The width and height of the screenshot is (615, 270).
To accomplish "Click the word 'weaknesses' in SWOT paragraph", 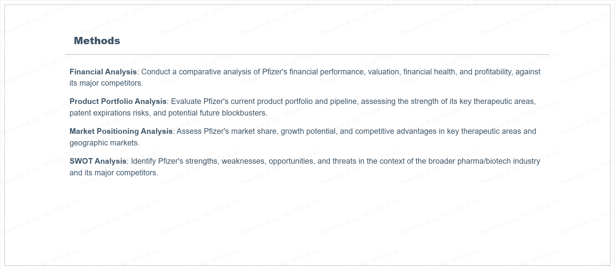I will click(x=243, y=161).
